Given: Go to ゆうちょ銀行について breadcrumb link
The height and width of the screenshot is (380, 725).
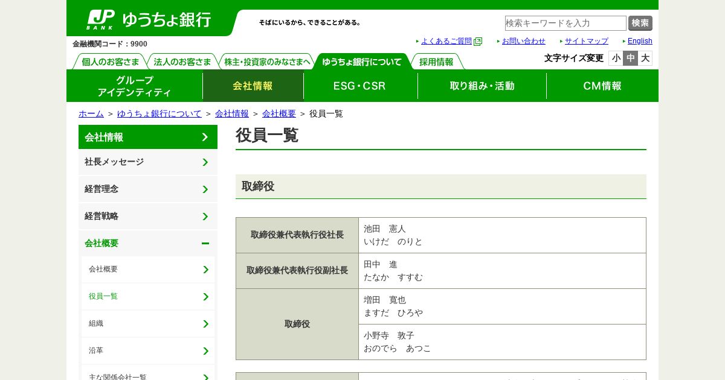Looking at the screenshot, I should click(159, 113).
